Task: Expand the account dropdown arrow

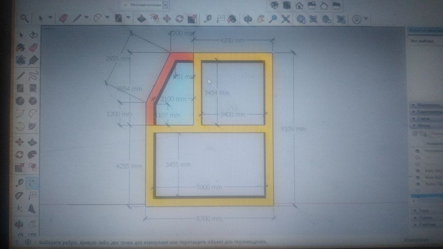Action: [366, 19]
